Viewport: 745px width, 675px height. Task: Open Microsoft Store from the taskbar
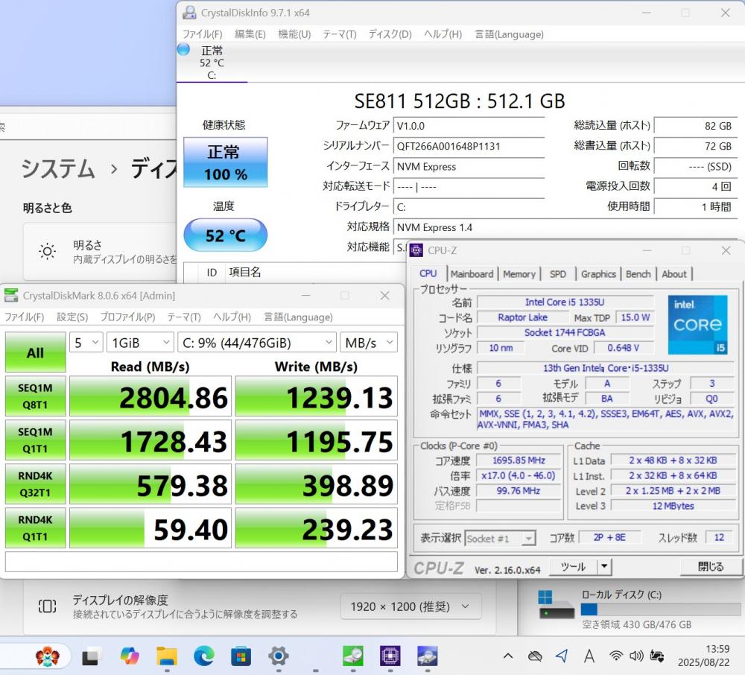(241, 656)
